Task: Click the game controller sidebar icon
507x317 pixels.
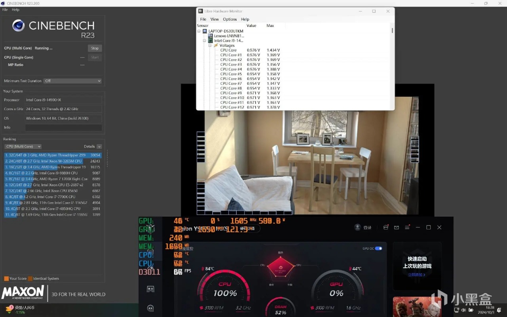Action: tap(151, 289)
